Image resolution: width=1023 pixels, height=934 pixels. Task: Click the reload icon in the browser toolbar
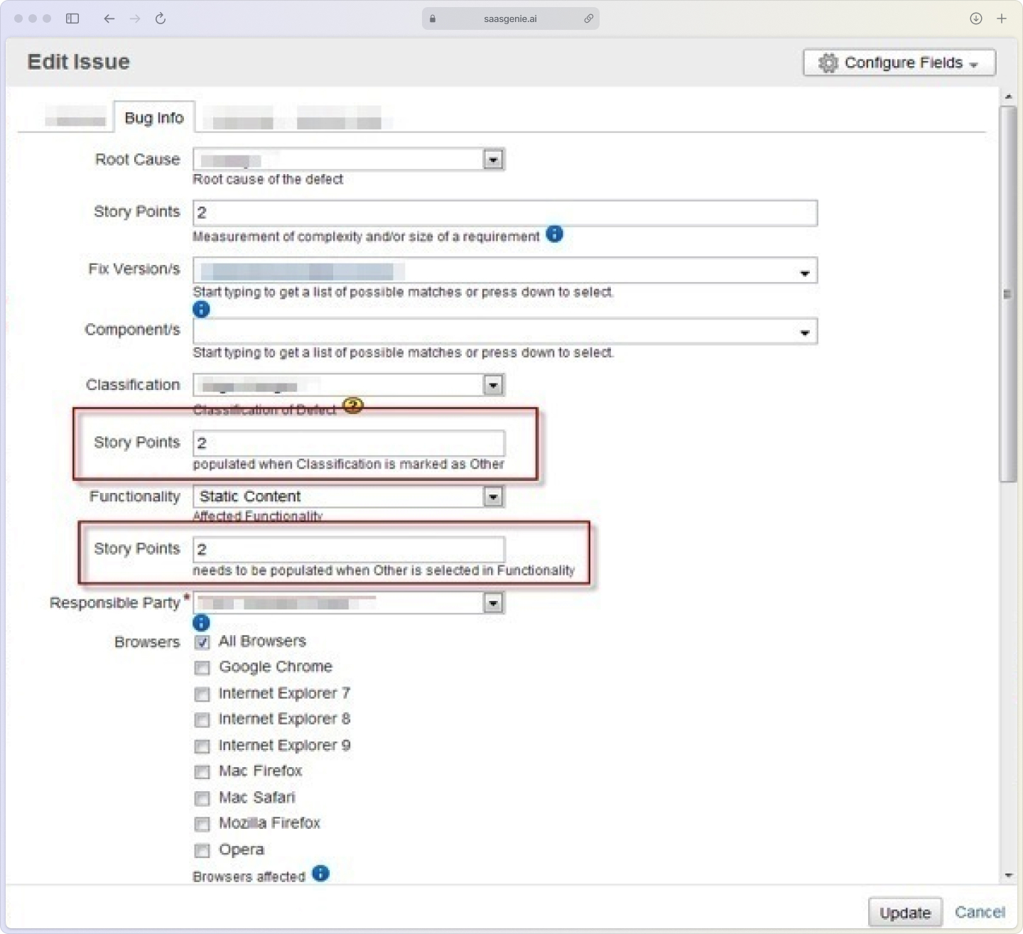pos(160,18)
